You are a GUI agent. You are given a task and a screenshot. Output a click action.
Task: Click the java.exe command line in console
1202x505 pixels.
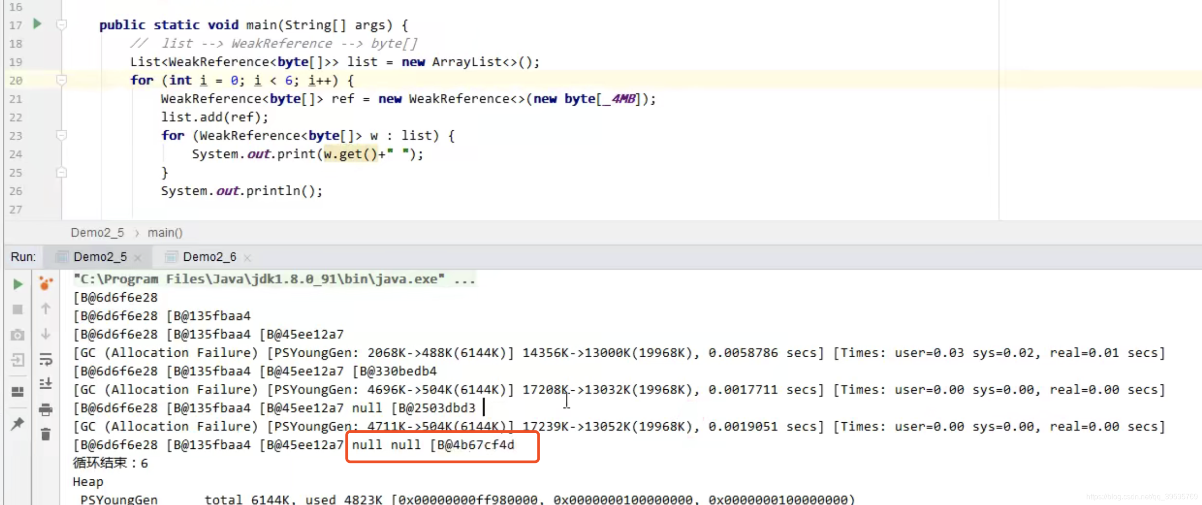point(274,279)
